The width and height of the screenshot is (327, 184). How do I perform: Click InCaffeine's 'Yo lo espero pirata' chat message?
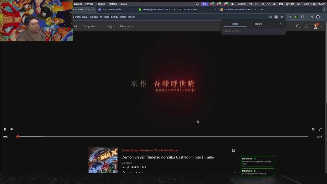[x=258, y=172]
